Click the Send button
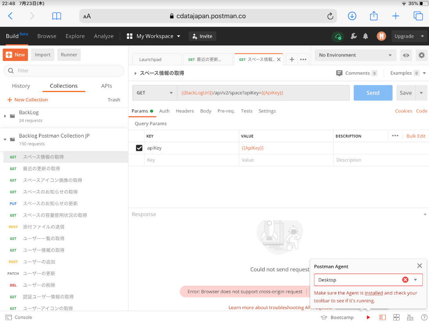This screenshot has width=429, height=322. [x=373, y=93]
